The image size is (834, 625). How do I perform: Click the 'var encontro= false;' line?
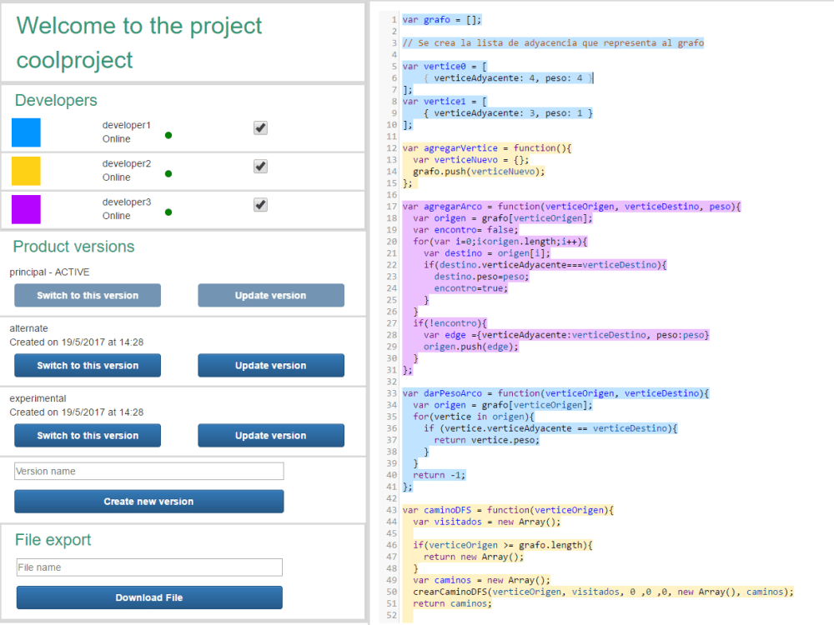pos(465,230)
